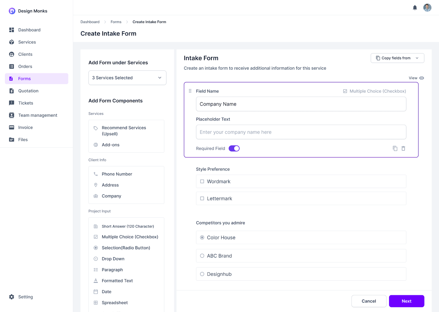Select the Designhub radio button
The width and height of the screenshot is (439, 312).
tap(202, 274)
